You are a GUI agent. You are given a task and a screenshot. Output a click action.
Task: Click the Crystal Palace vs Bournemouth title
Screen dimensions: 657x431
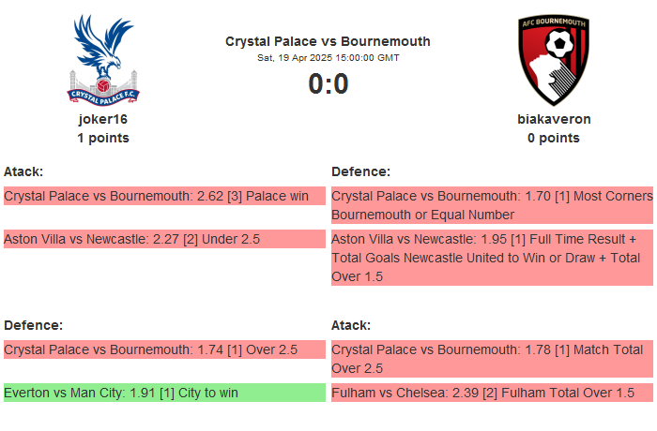tap(328, 41)
